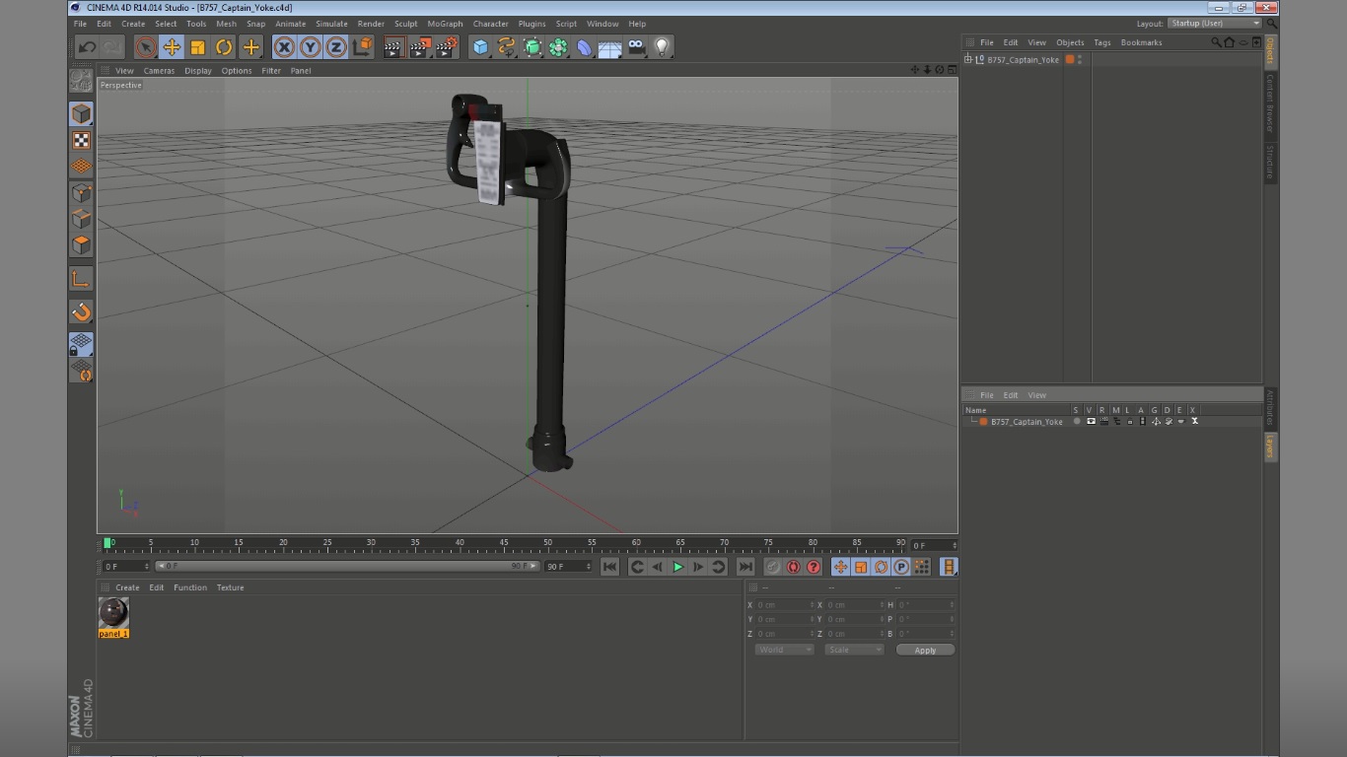Switch to Texture mode in left toolbar
Screen dimensions: 1347x757
(x=81, y=140)
